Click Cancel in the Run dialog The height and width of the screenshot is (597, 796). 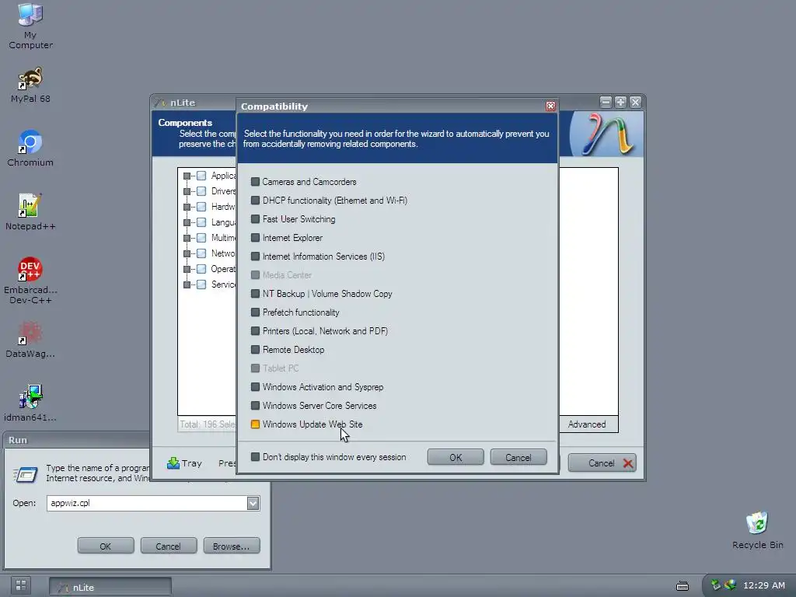169,546
